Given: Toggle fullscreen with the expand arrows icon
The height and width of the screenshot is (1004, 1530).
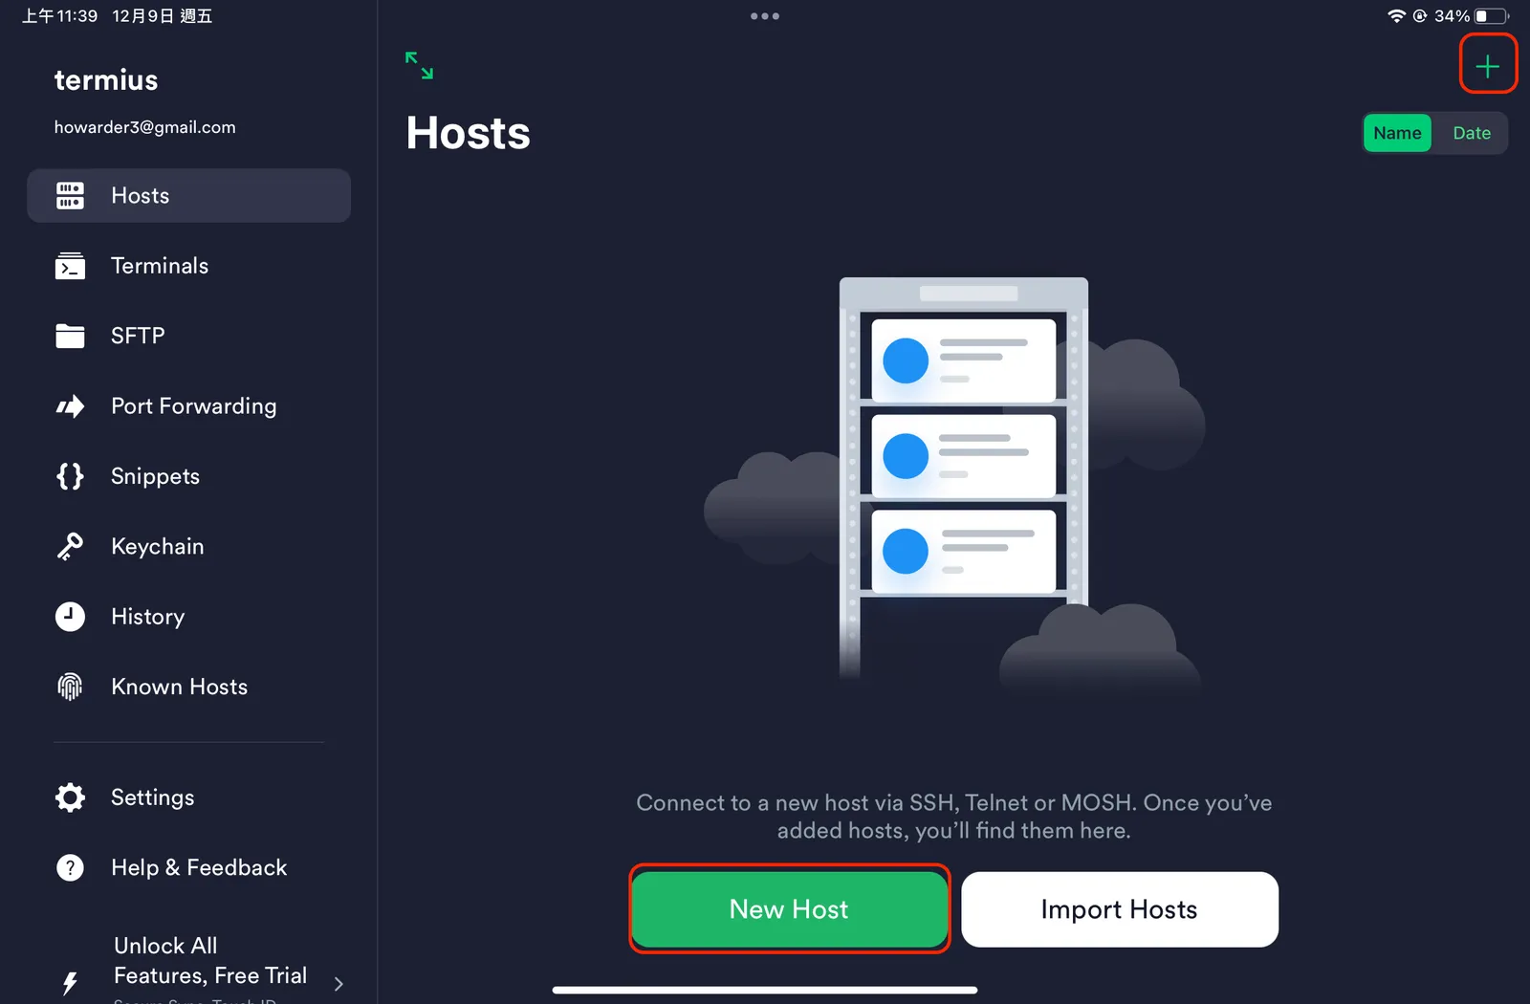Looking at the screenshot, I should (419, 65).
